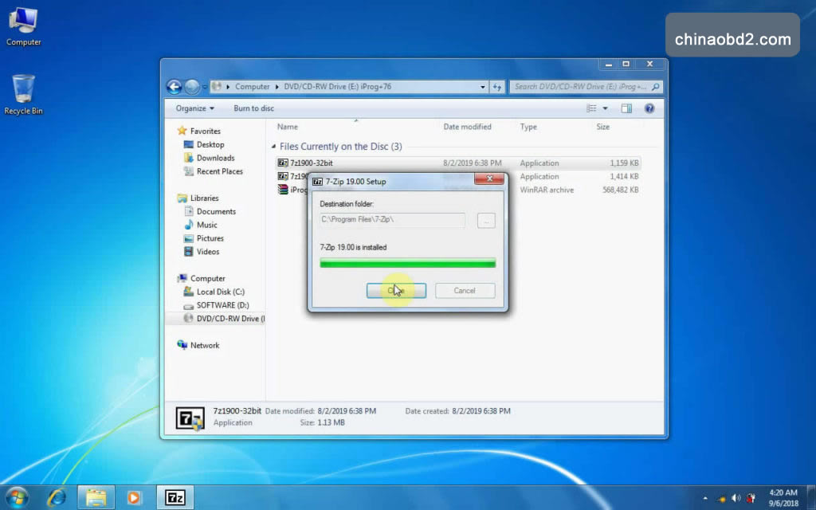Open SOFTWARE (D:) drive
The width and height of the screenshot is (816, 510).
(x=222, y=305)
